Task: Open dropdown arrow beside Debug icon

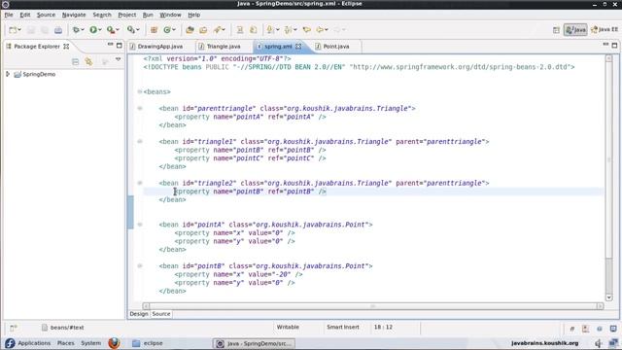Action: [82, 30]
